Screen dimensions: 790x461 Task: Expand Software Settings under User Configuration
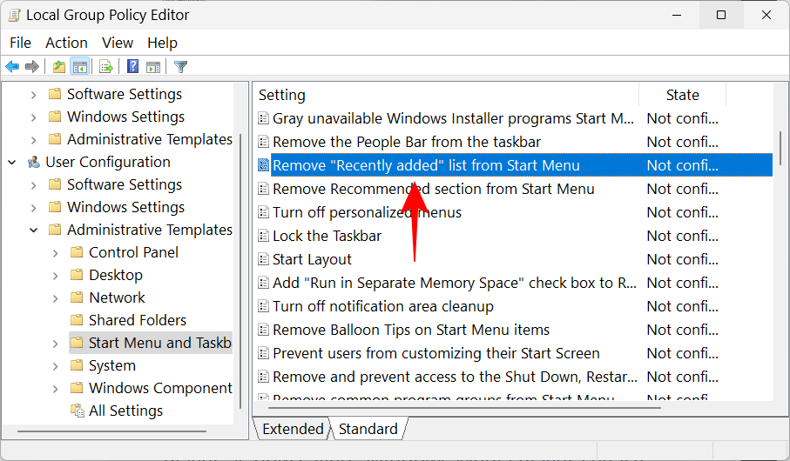(34, 184)
